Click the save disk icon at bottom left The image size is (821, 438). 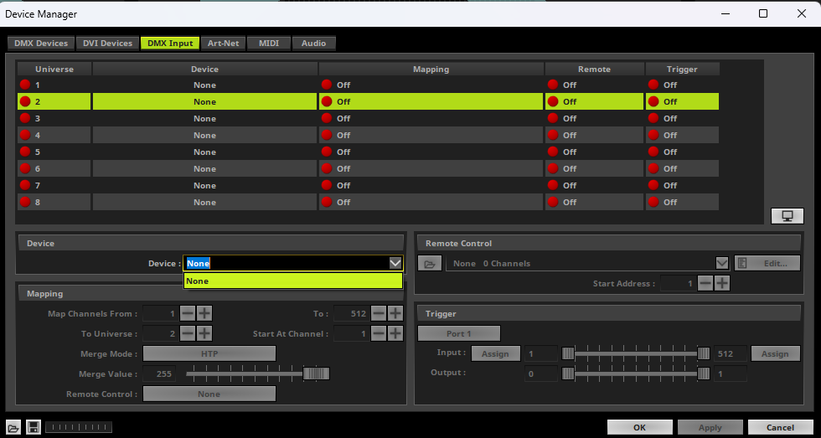tap(34, 427)
